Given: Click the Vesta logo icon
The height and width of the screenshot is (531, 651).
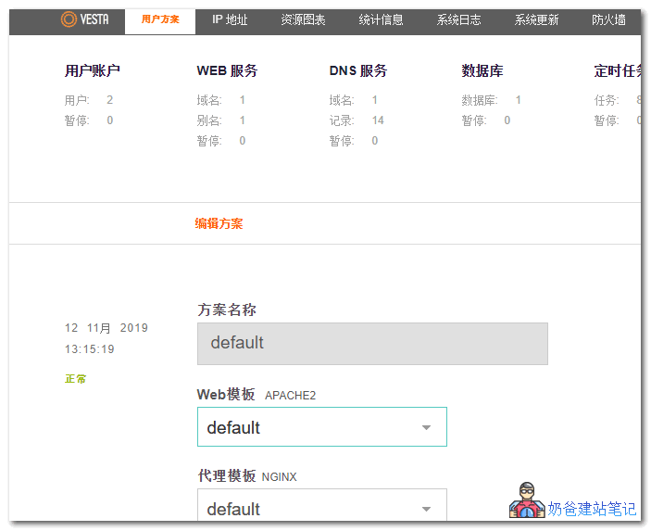Looking at the screenshot, I should click(x=69, y=19).
